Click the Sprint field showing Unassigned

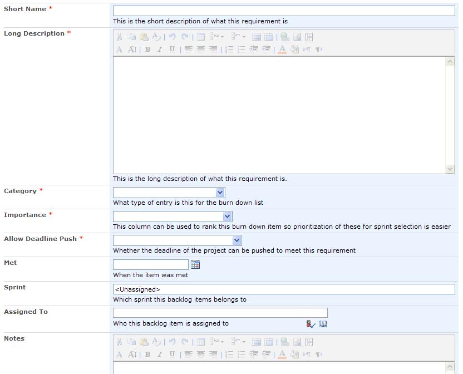pos(284,289)
